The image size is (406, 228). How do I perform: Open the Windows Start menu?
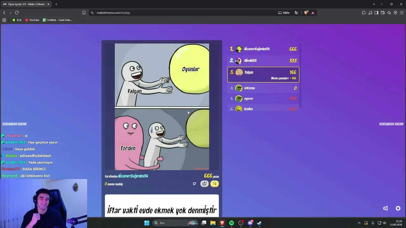click(x=147, y=223)
